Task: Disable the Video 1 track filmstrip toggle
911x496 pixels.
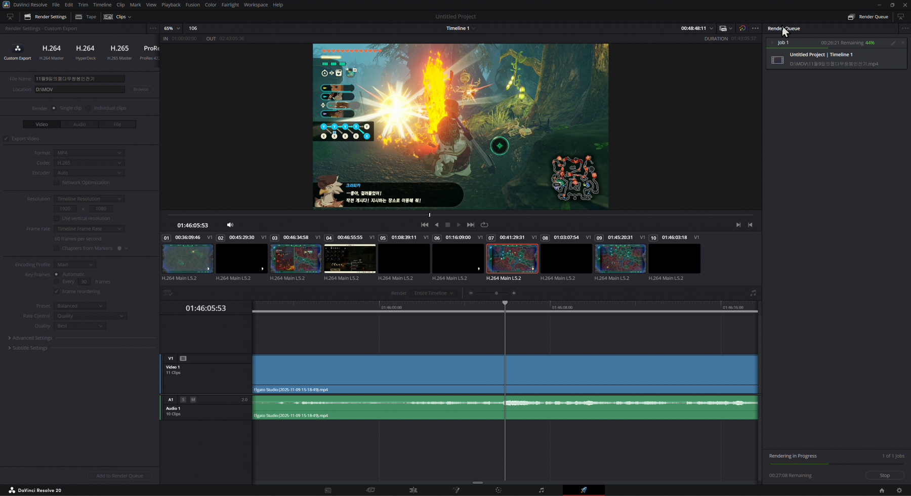Action: pyautogui.click(x=183, y=358)
